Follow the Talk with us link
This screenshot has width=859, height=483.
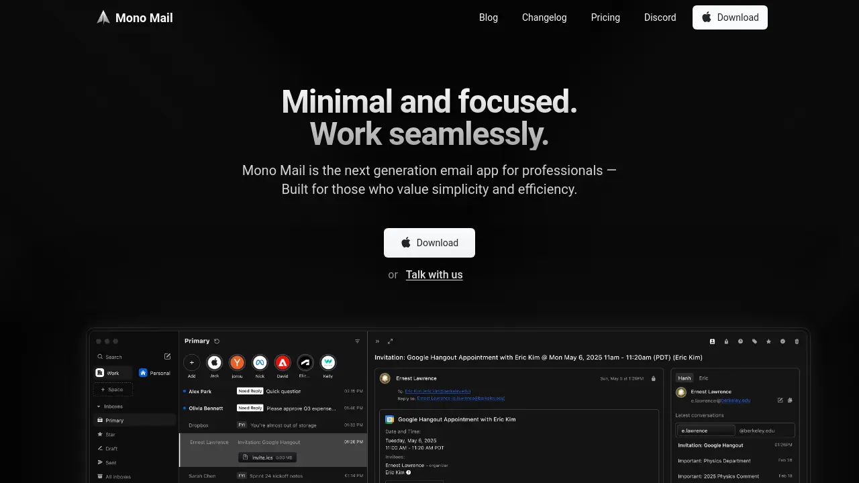pyautogui.click(x=434, y=274)
